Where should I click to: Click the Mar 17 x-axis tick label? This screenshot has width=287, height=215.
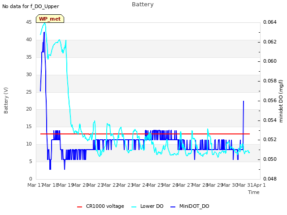35,185
